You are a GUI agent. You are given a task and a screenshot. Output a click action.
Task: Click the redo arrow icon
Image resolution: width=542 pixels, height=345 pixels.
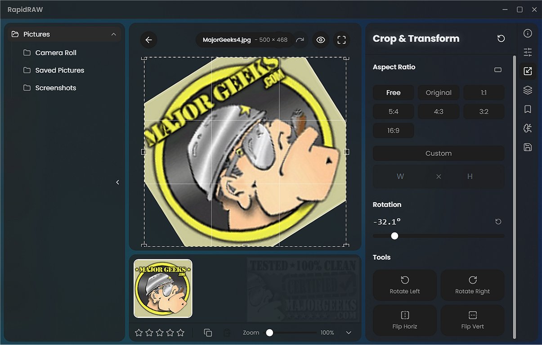tap(300, 40)
